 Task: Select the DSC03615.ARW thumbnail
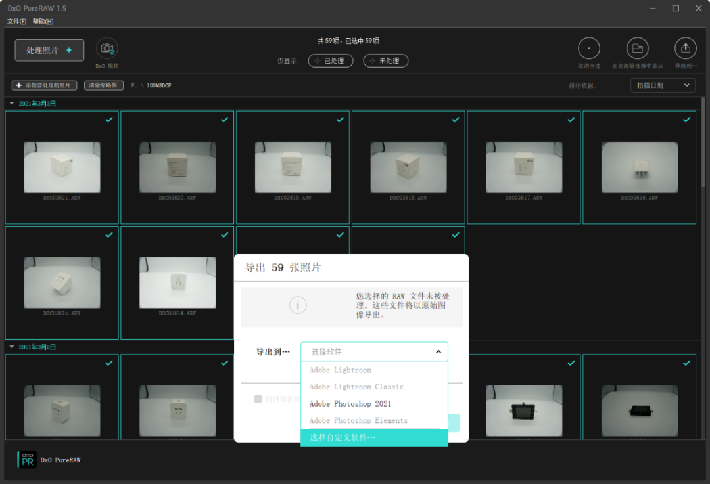point(62,282)
